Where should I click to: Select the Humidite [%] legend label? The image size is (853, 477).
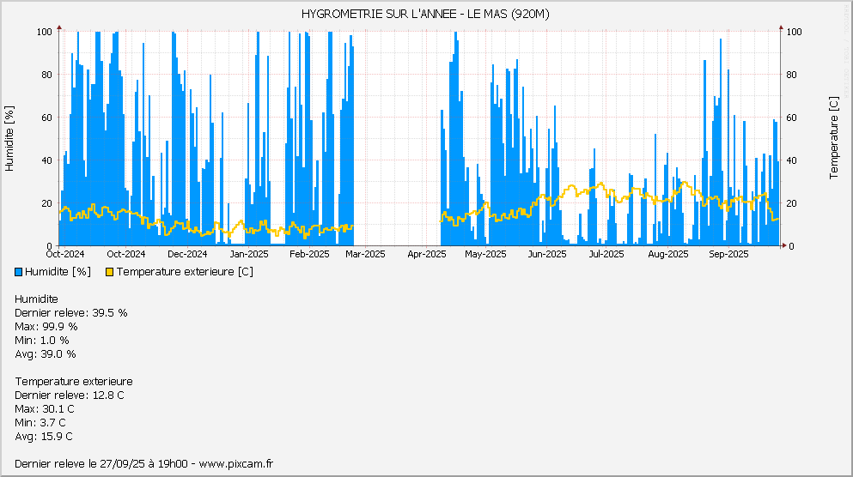tap(58, 272)
